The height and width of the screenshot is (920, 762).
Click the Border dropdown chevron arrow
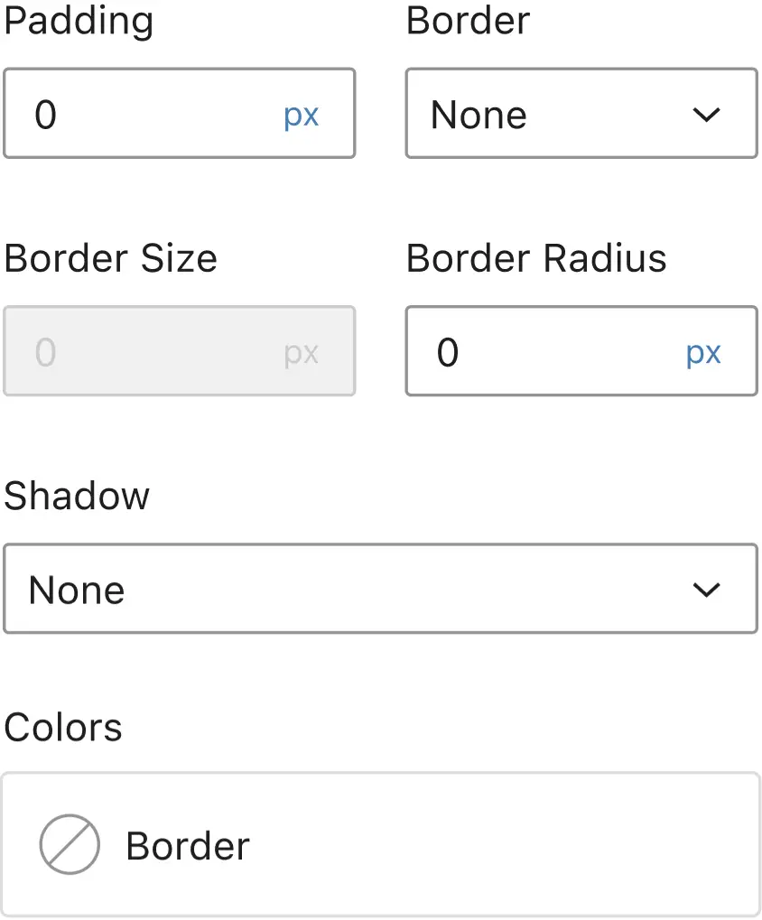(x=705, y=115)
